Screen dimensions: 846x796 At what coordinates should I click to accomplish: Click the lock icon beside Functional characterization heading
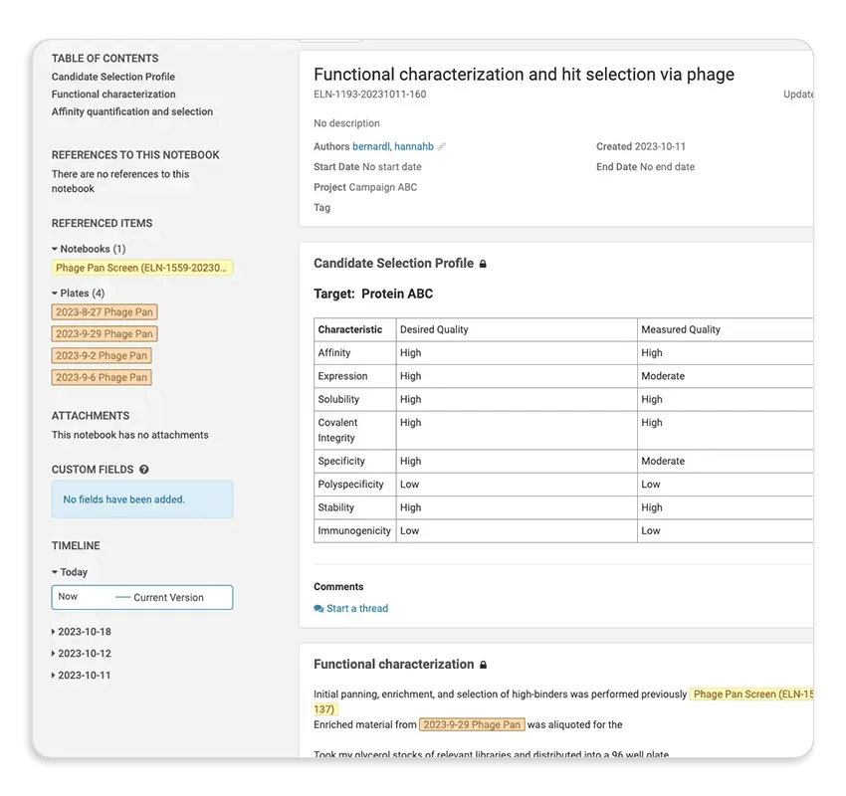(484, 665)
